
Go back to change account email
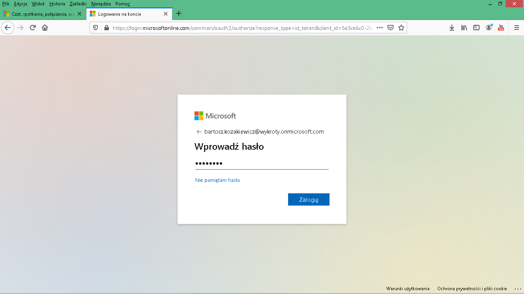[199, 132]
